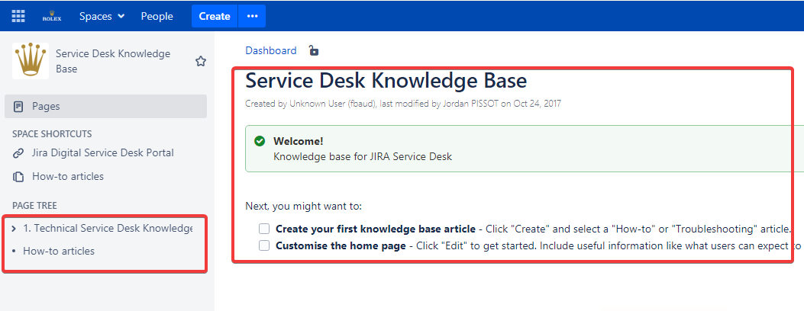Open Pages in the sidebar
Viewport: 804px width, 311px height.
tap(105, 107)
